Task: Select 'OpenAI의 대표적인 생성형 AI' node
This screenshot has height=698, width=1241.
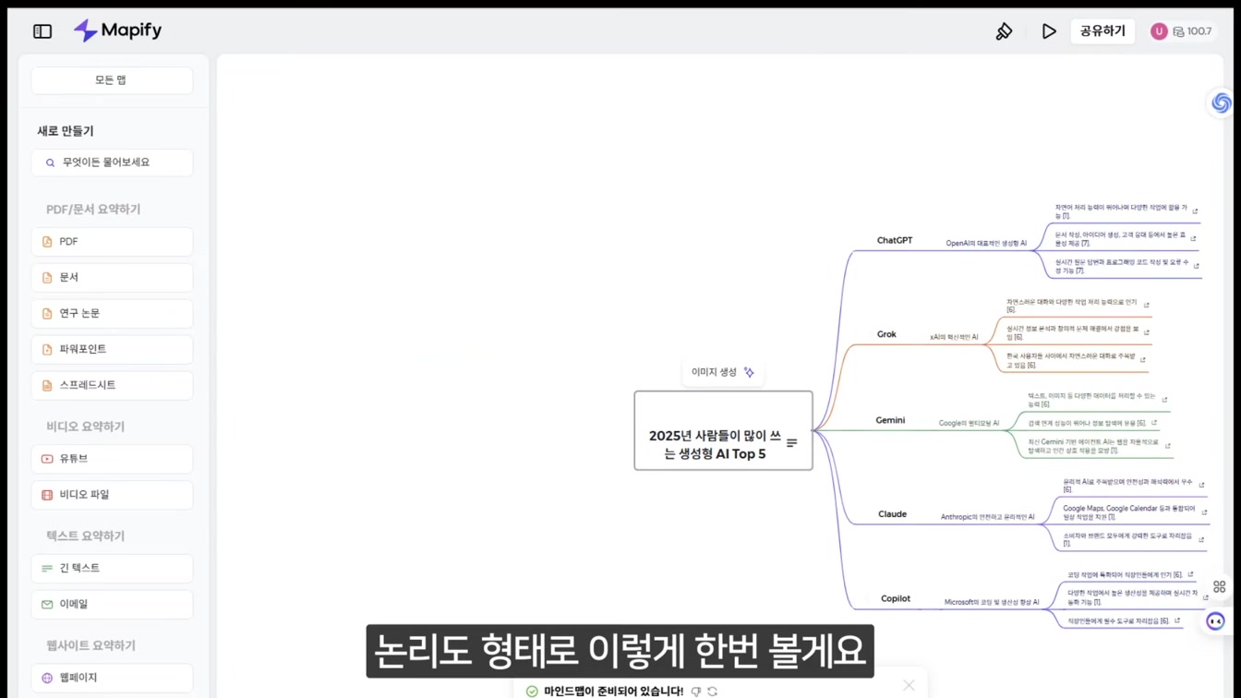Action: [986, 244]
